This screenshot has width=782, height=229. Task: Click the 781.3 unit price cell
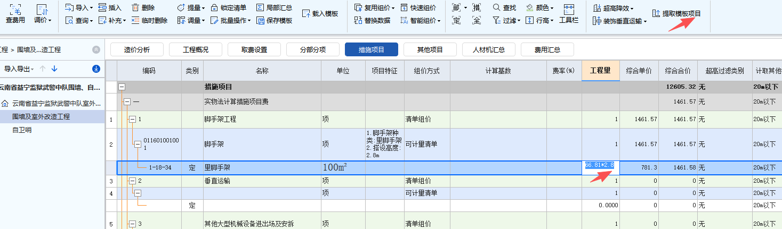pos(639,167)
